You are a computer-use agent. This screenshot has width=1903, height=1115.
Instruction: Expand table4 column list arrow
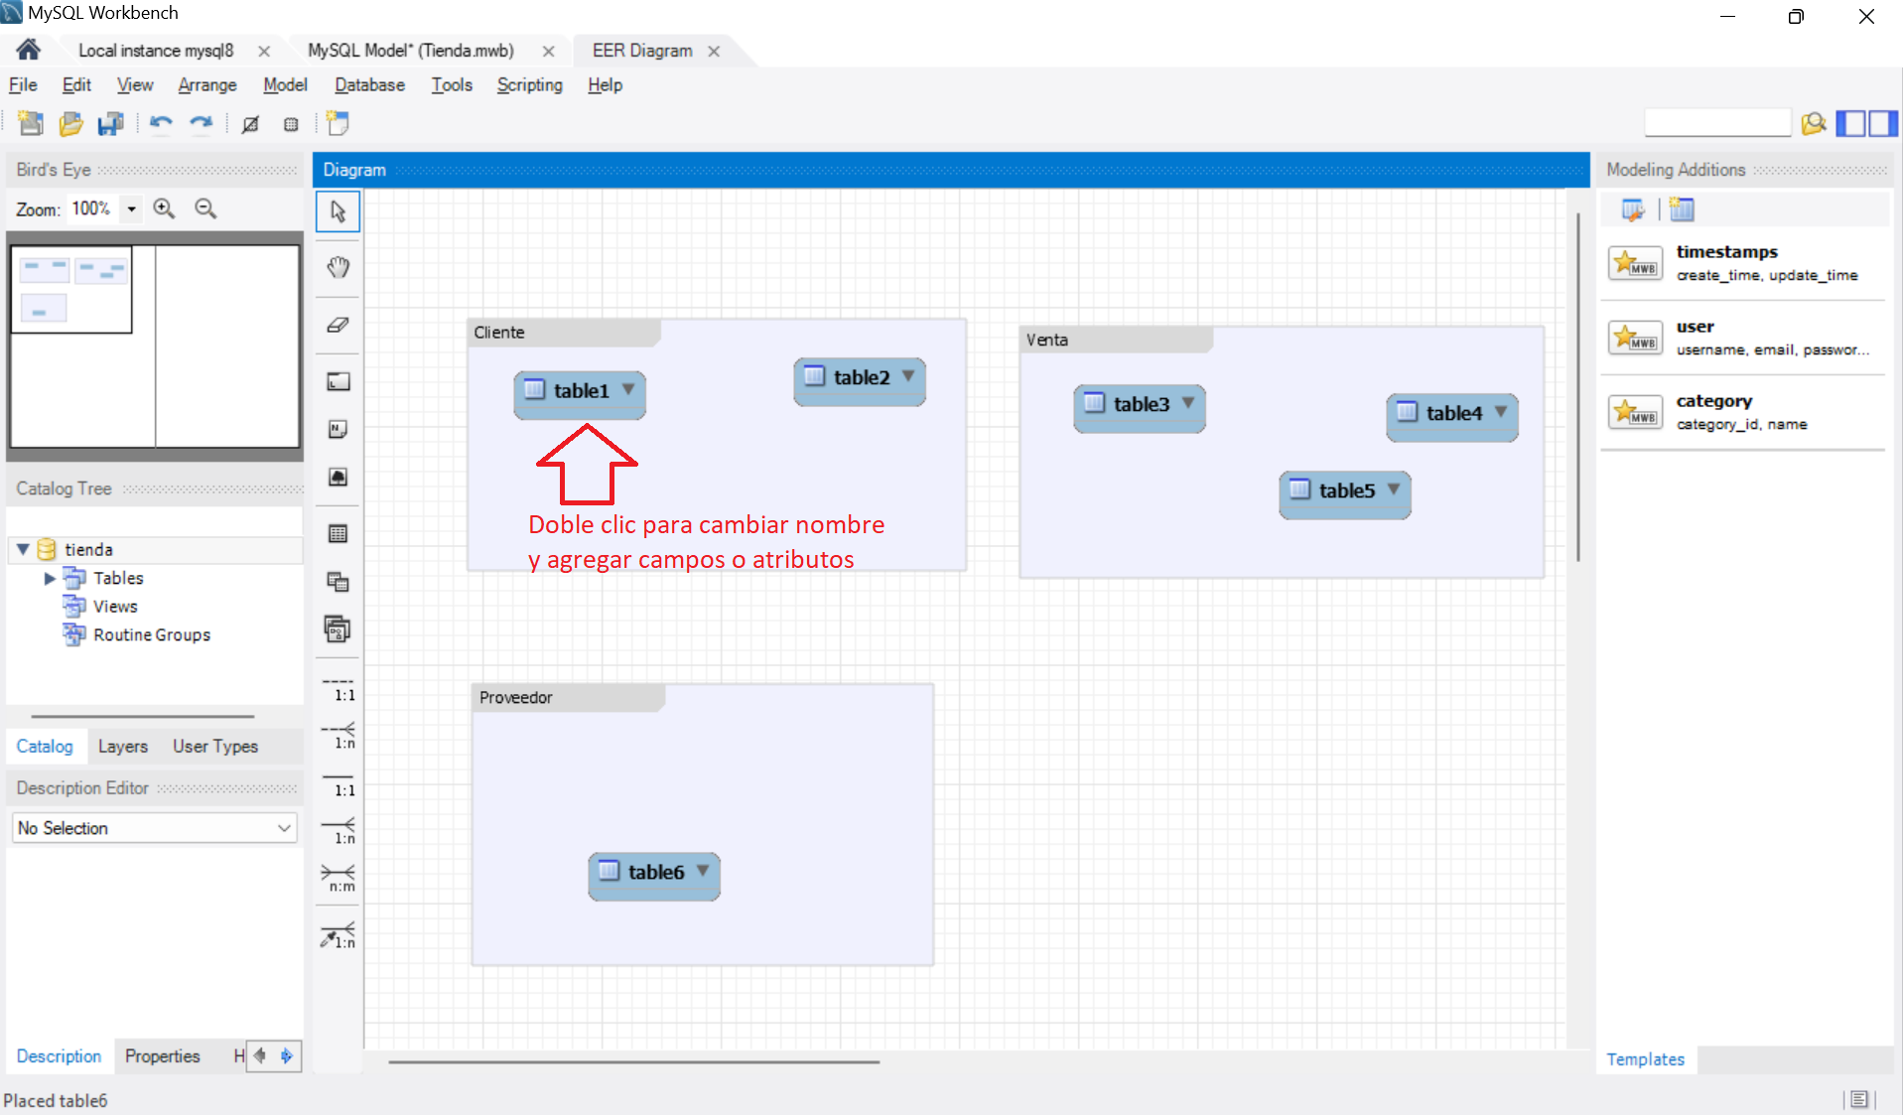tap(1501, 412)
